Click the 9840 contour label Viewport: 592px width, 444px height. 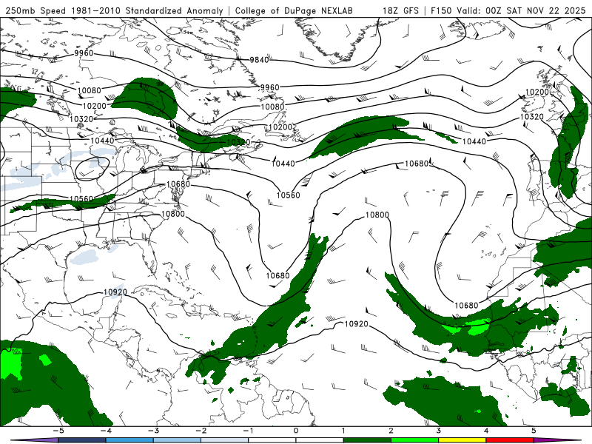[x=259, y=60]
